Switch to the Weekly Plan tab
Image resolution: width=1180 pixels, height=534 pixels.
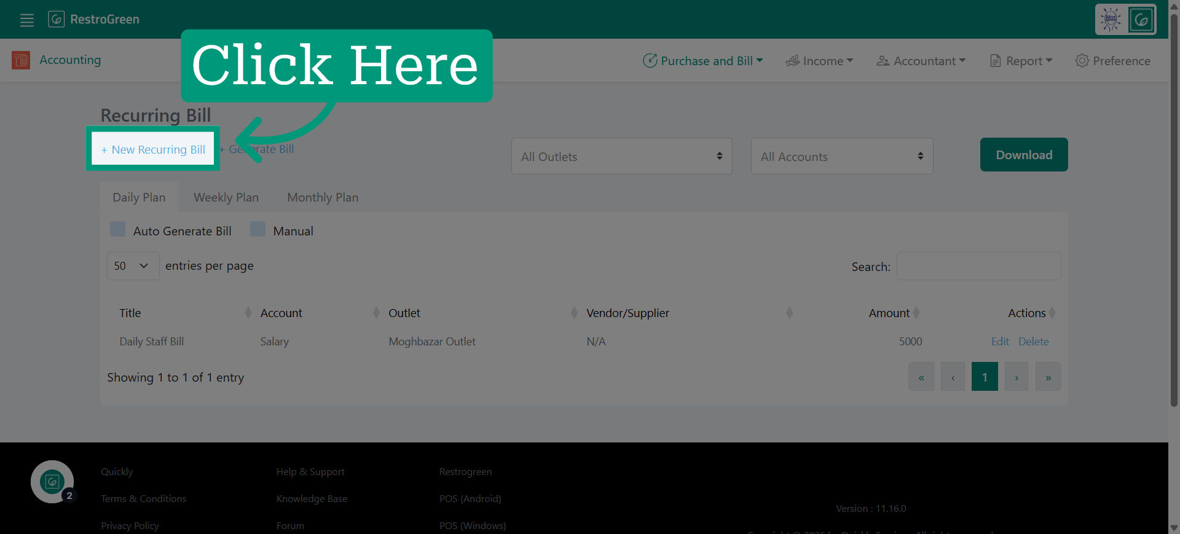(x=226, y=197)
